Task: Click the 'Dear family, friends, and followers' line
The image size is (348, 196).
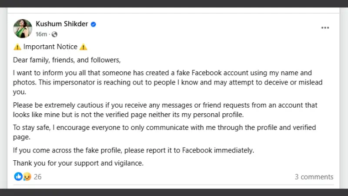Action: pyautogui.click(x=67, y=60)
